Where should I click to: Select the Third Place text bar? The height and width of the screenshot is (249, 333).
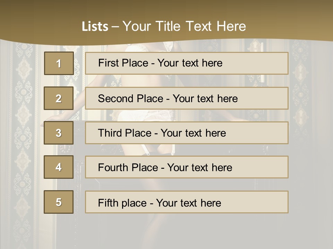[187, 133]
